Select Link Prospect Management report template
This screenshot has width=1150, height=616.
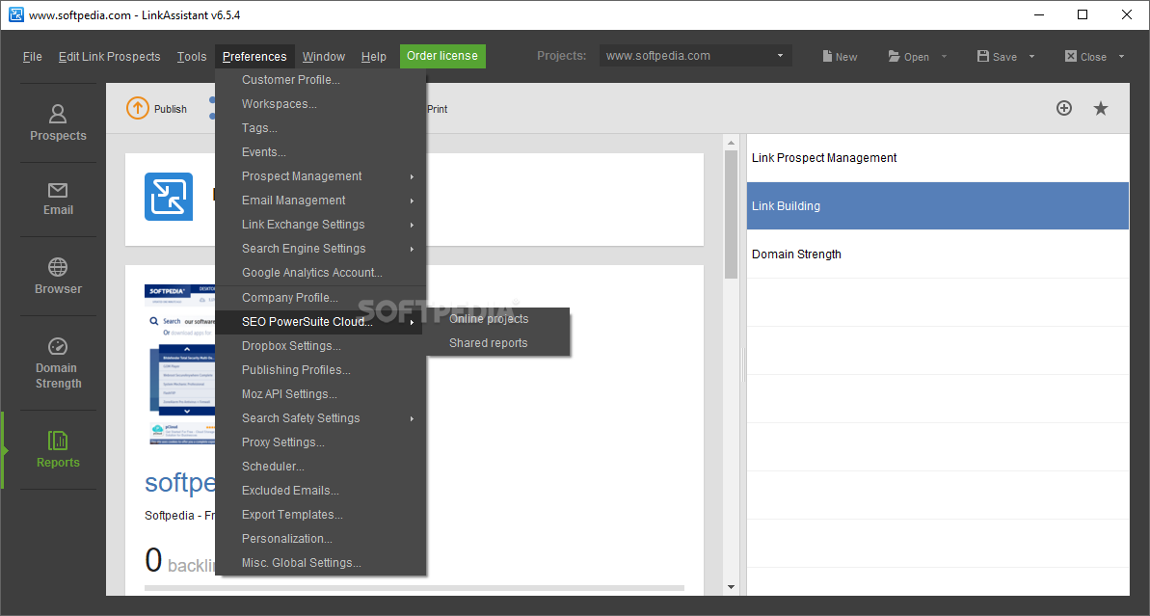tap(937, 158)
